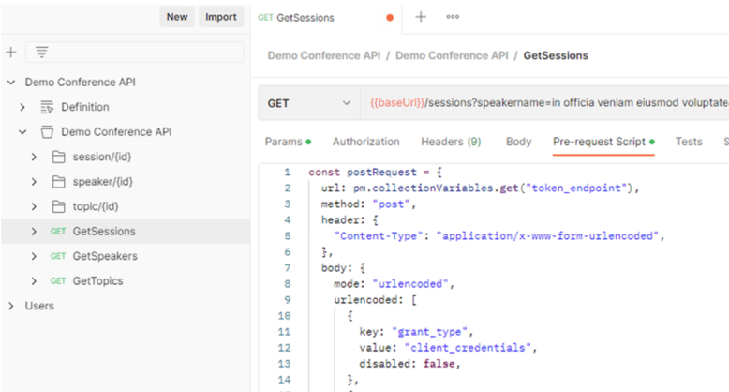
Task: Open the Headers (9) tab
Action: 451,142
